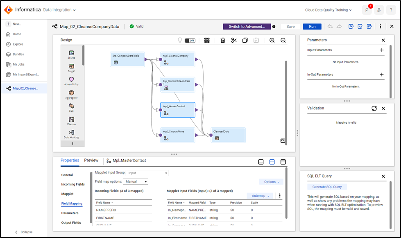The width and height of the screenshot is (401, 238).
Task: Open the General properties section
Action: click(67, 175)
